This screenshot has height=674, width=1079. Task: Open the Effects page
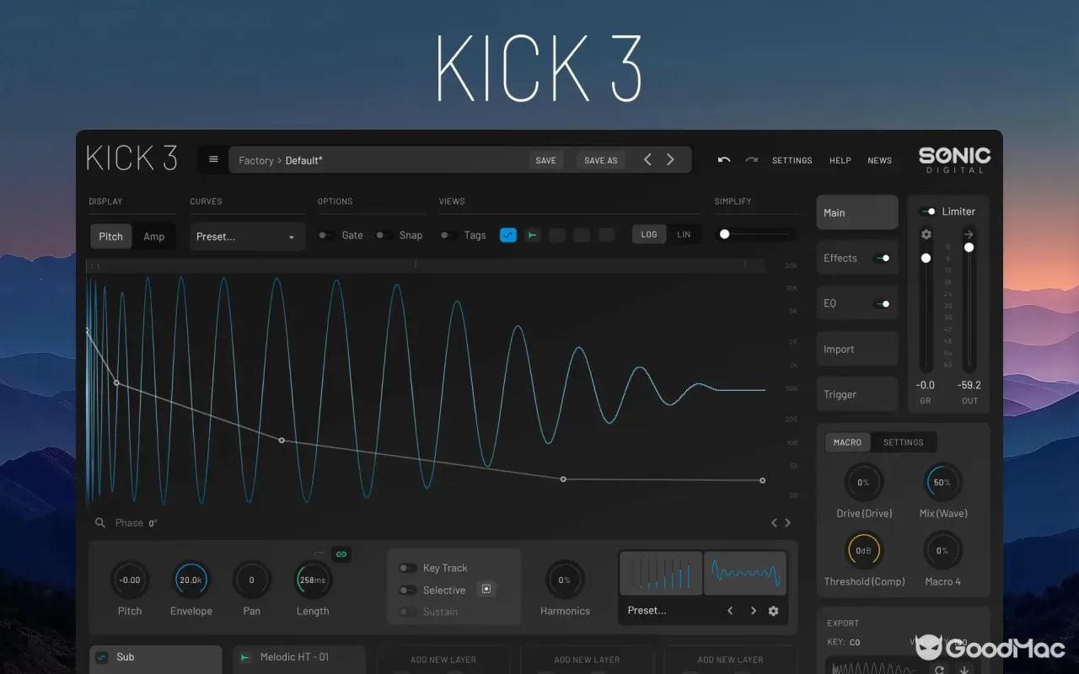point(857,258)
